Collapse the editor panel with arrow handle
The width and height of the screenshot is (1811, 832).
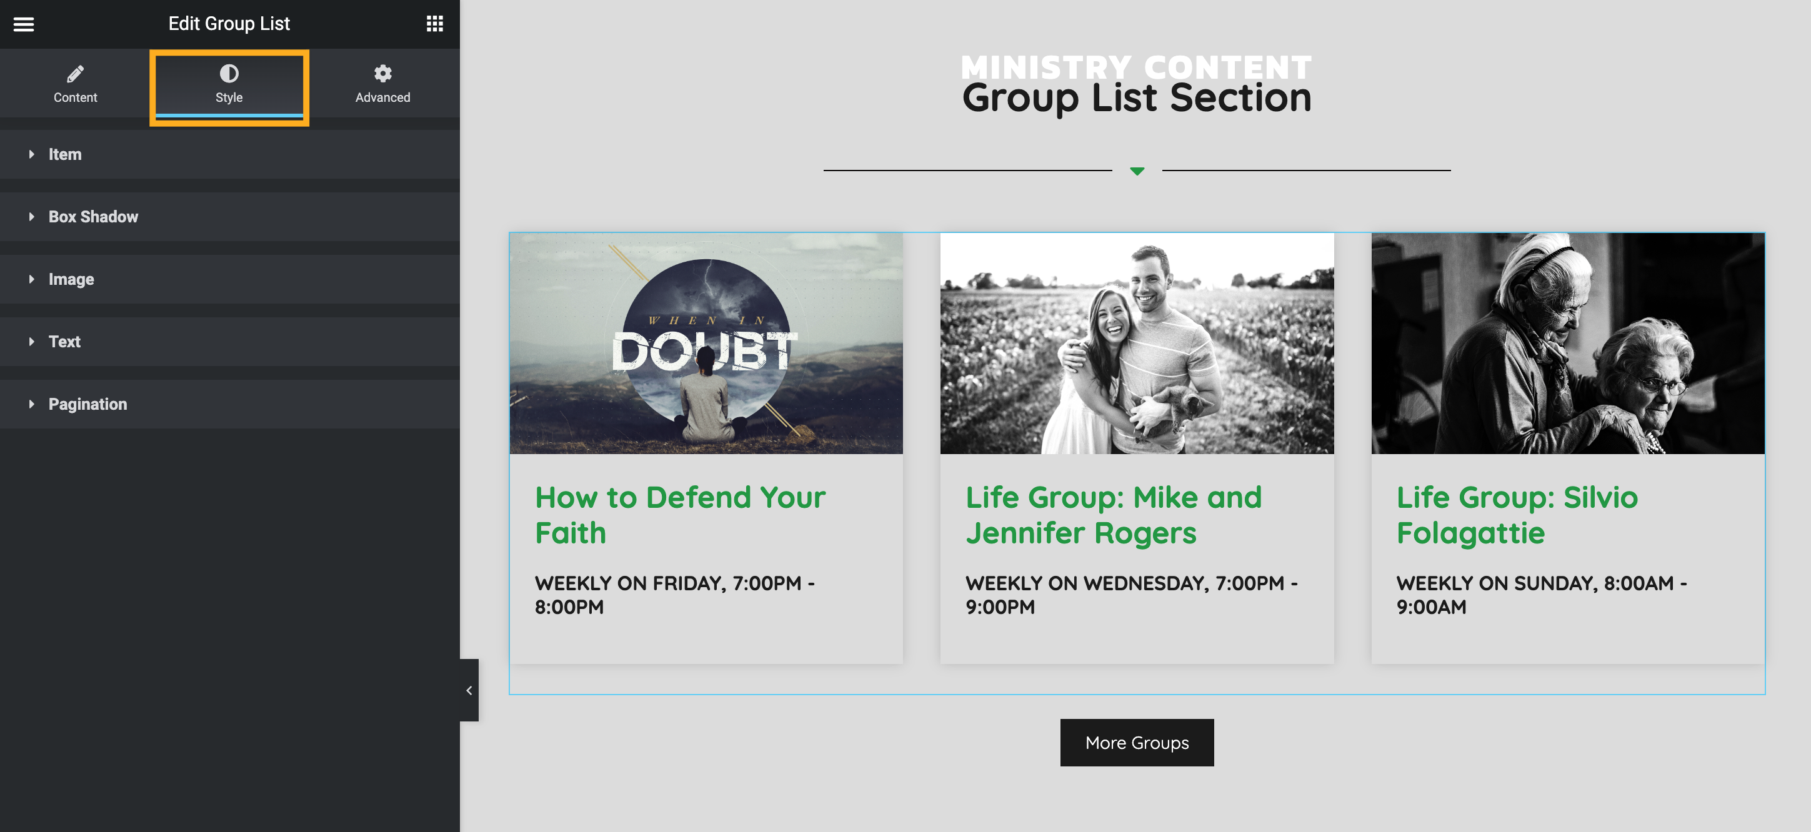[469, 690]
